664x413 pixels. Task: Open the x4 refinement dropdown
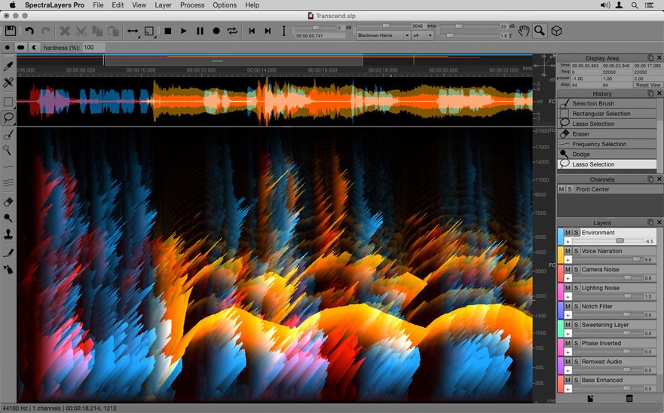click(x=423, y=35)
